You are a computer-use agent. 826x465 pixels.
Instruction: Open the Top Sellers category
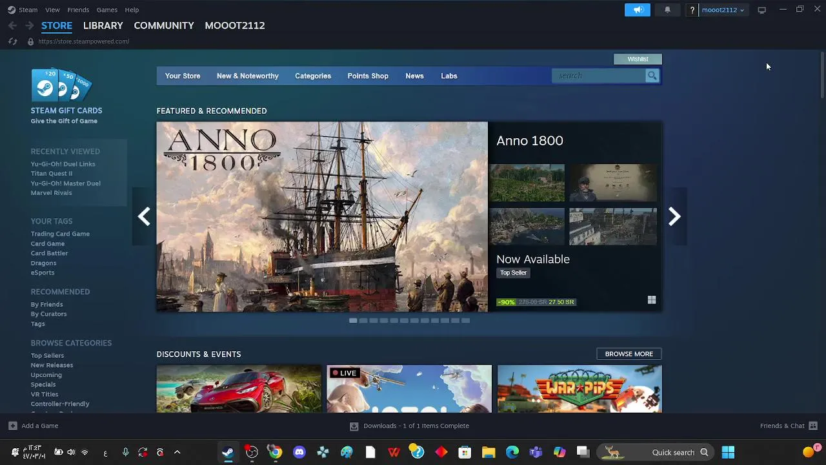click(47, 355)
